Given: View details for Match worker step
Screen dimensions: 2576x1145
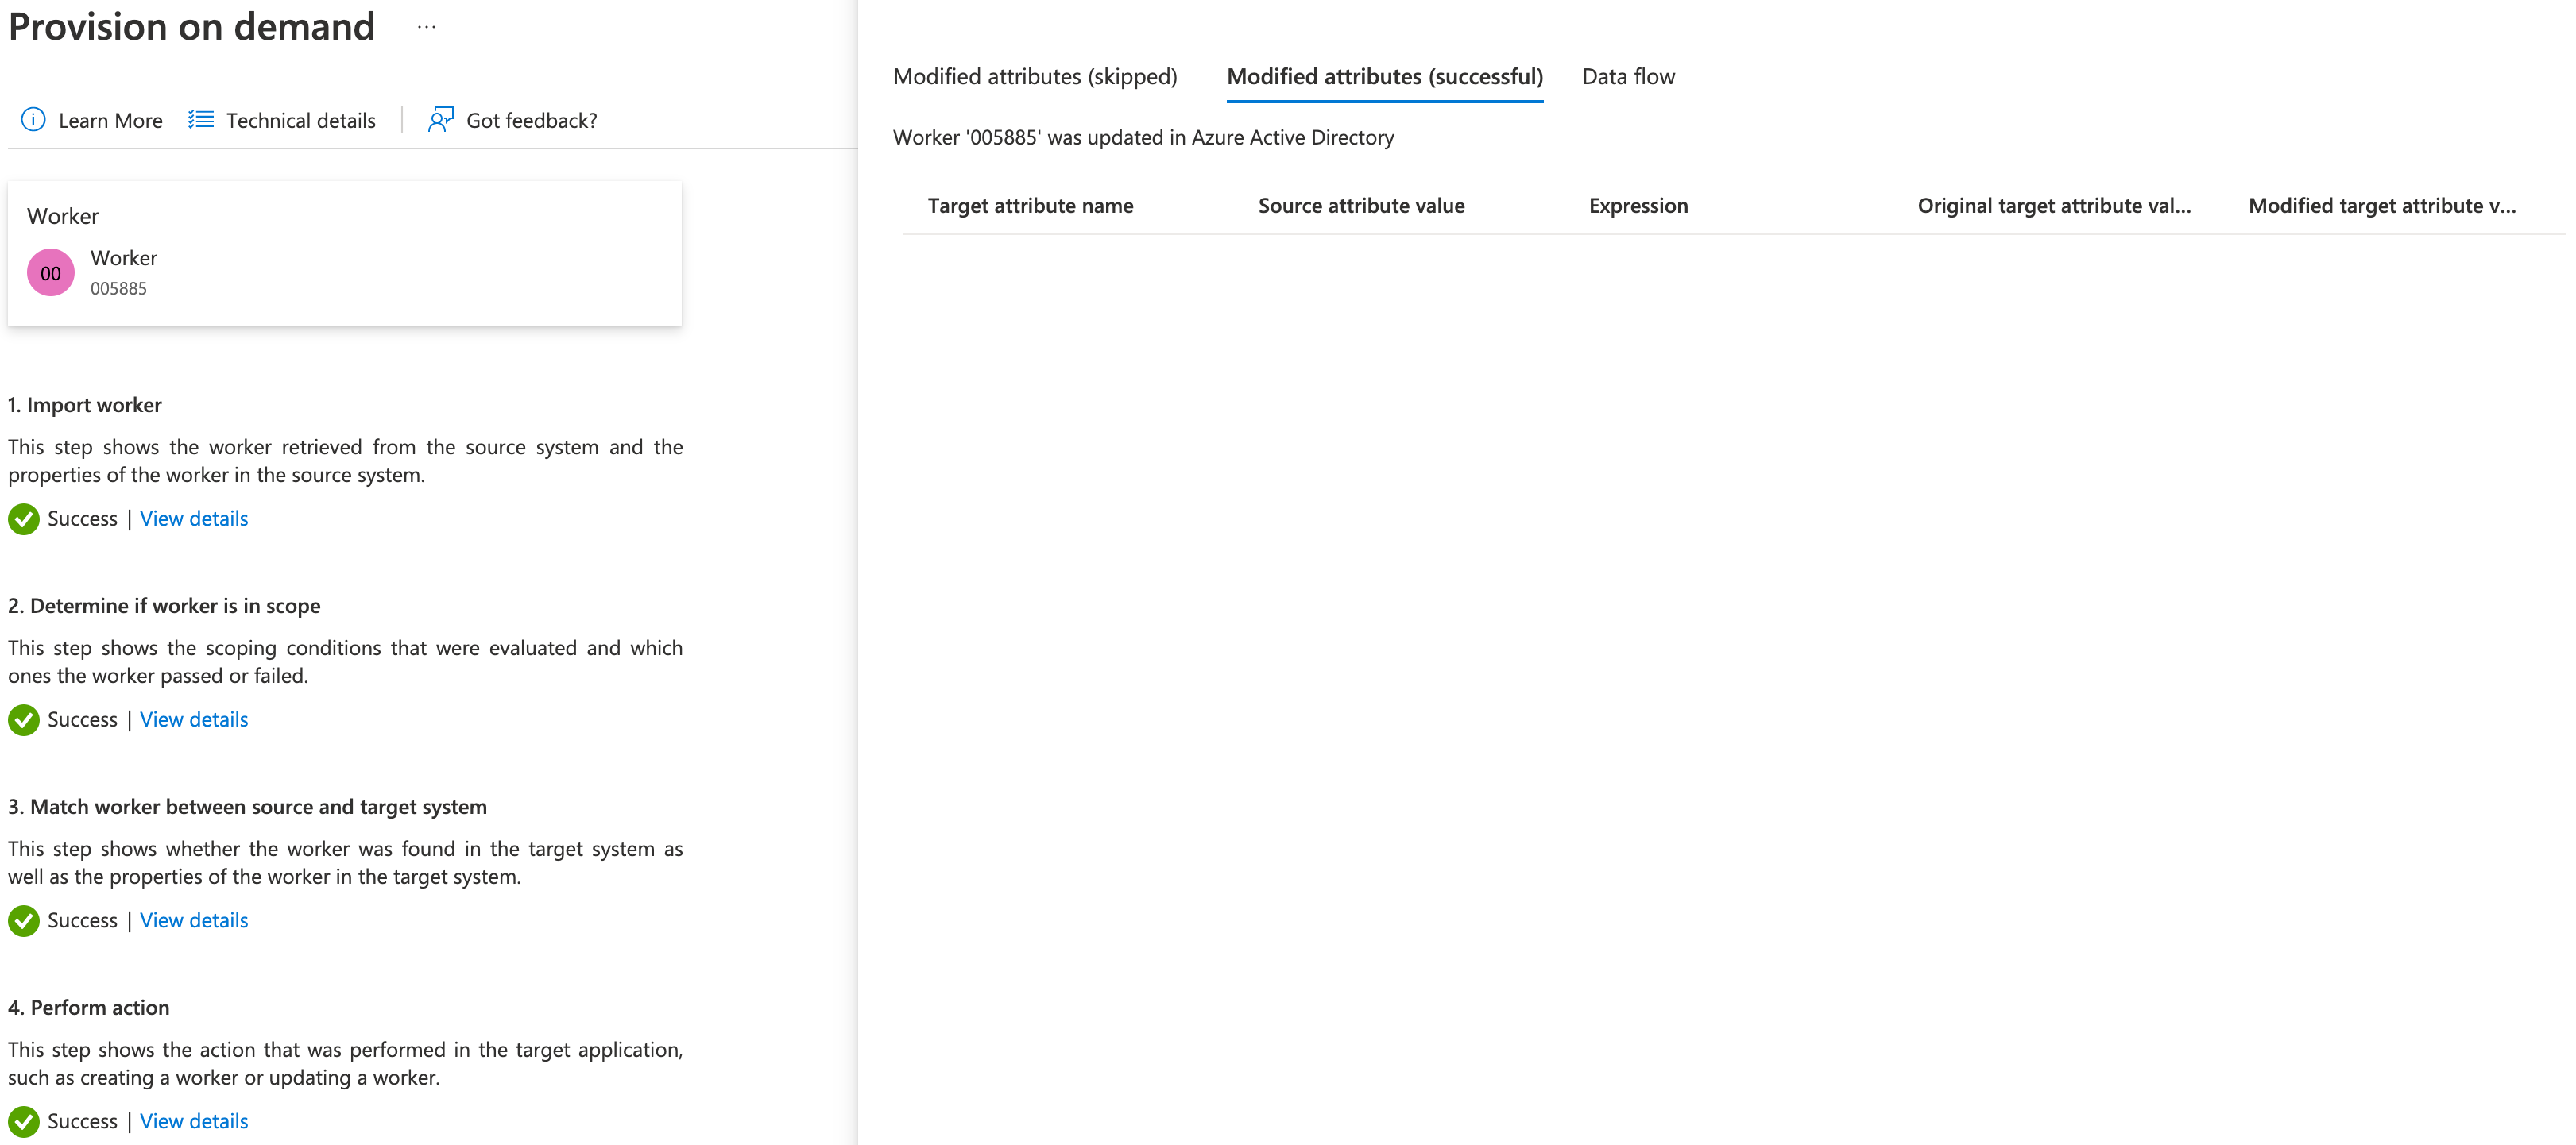Looking at the screenshot, I should [x=191, y=918].
